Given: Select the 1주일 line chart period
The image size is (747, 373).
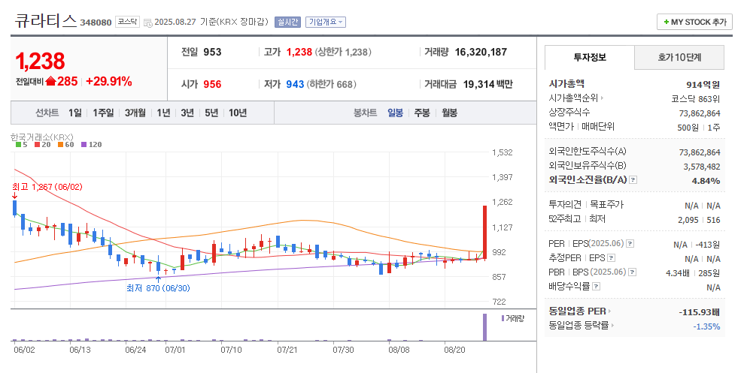Looking at the screenshot, I should pyautogui.click(x=103, y=113).
